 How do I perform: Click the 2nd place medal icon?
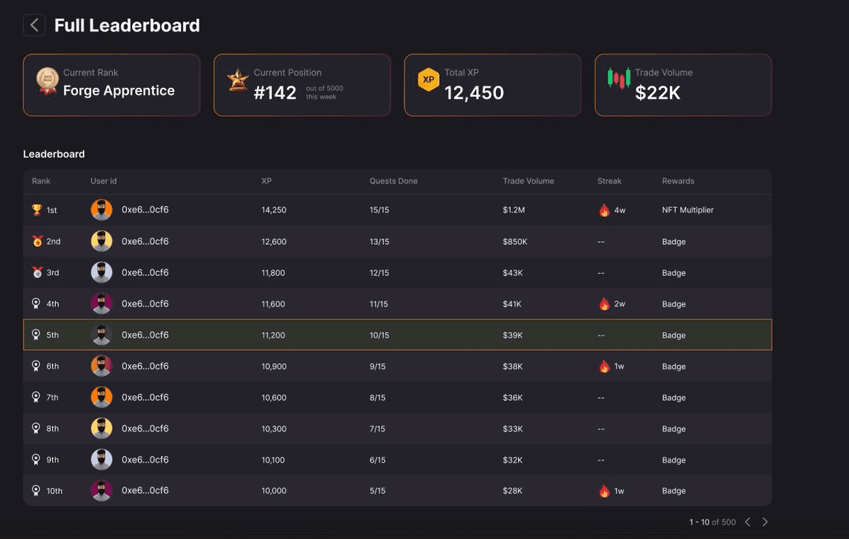point(37,241)
